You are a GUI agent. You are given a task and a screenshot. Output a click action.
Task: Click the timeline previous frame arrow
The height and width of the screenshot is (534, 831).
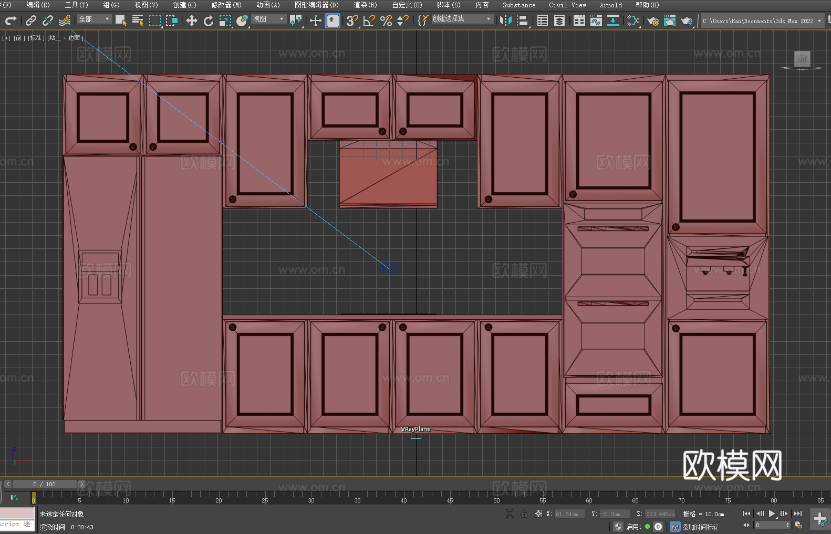pyautogui.click(x=8, y=484)
